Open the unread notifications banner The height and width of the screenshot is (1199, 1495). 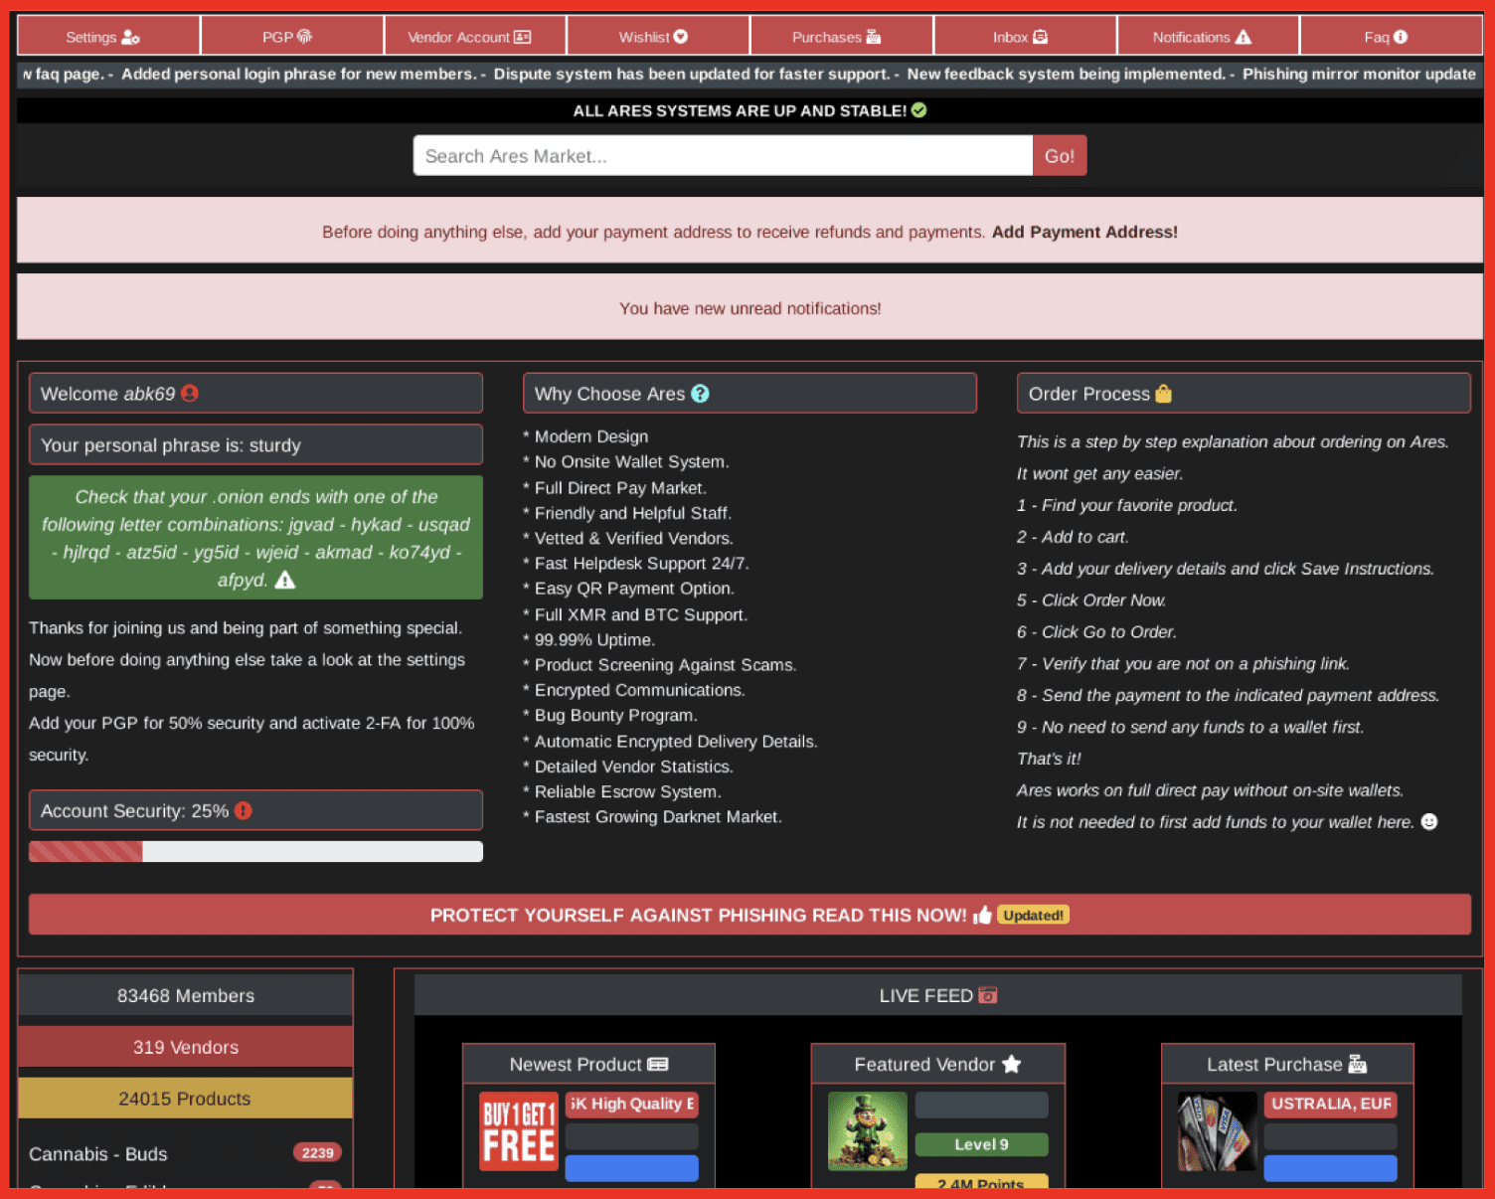click(749, 308)
